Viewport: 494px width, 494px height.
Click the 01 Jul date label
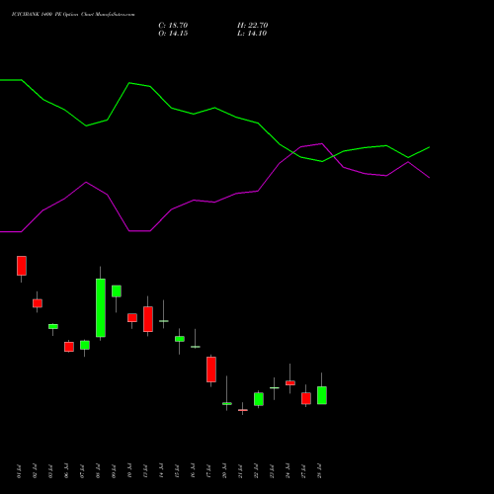point(19,471)
